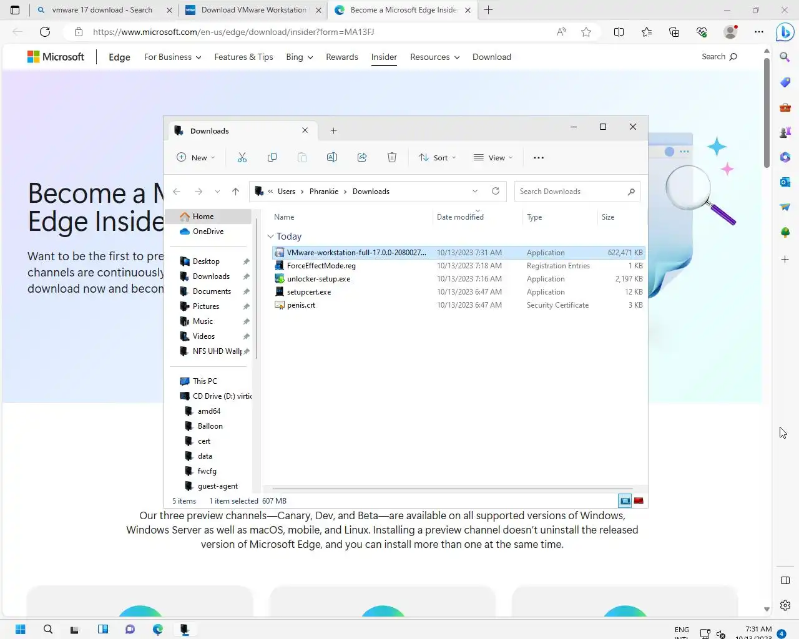The image size is (799, 639).
Task: Open Edge sidebar Outlook icon
Action: click(x=785, y=182)
